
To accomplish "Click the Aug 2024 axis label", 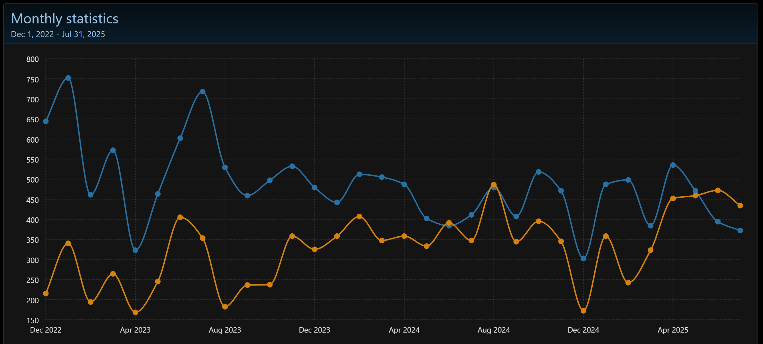I will click(494, 330).
